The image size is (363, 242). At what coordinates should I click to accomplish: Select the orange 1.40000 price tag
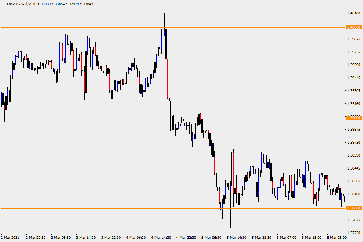tap(353, 27)
